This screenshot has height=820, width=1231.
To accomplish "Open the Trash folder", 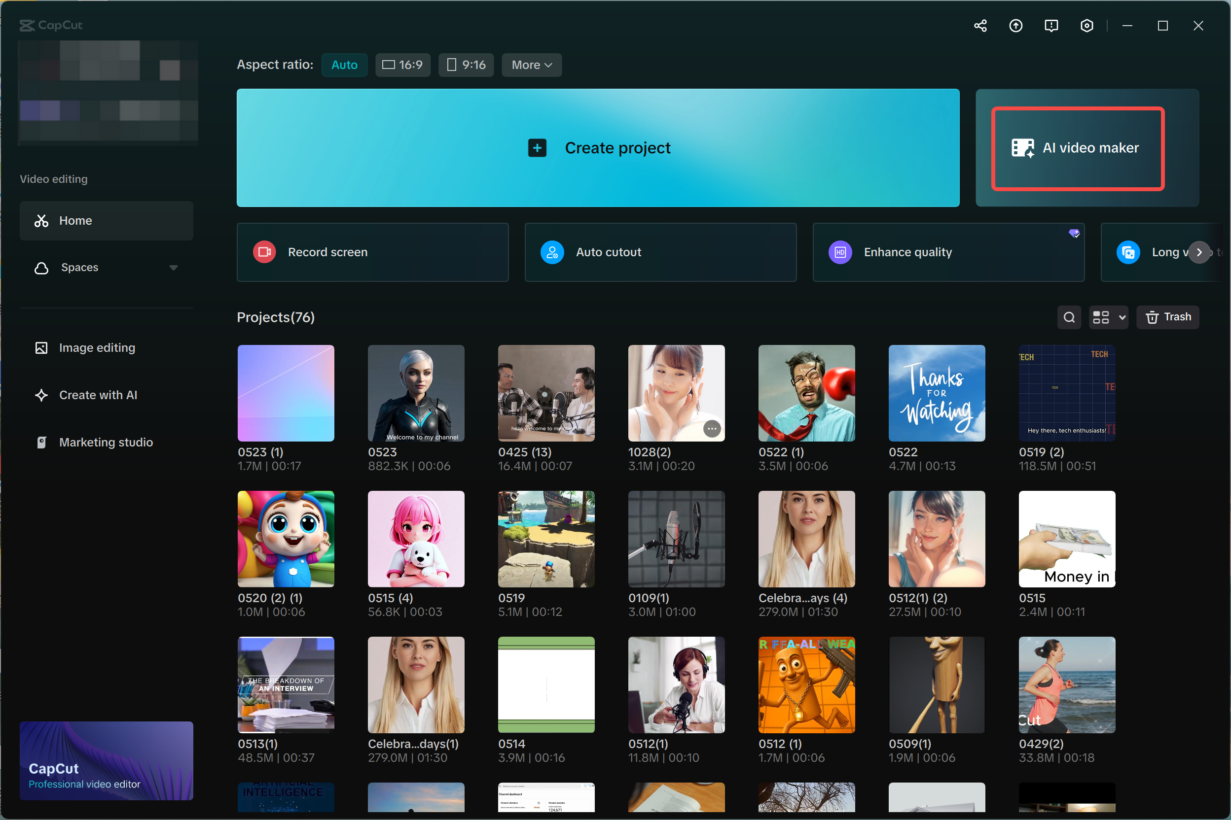I will pyautogui.click(x=1168, y=317).
